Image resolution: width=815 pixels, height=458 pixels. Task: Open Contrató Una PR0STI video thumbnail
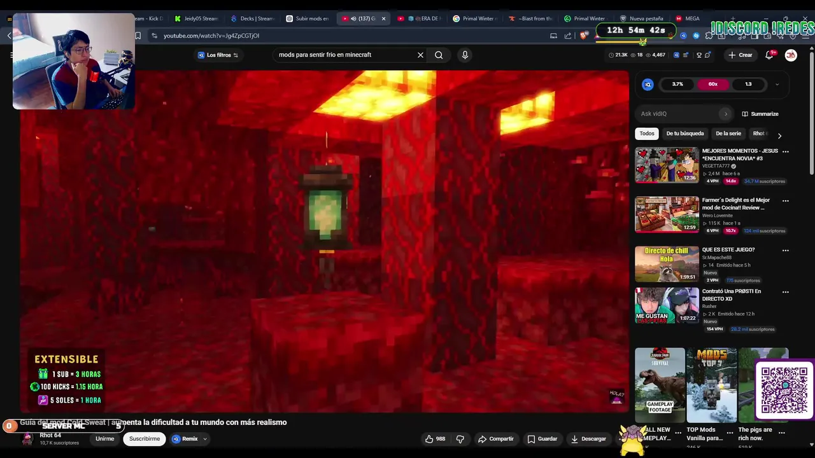(667, 305)
